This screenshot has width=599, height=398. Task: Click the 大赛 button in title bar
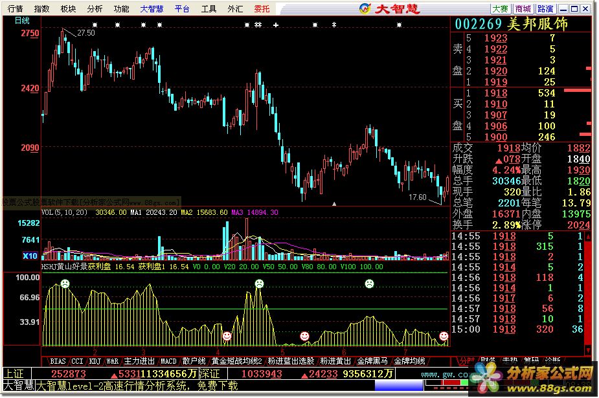coord(500,8)
